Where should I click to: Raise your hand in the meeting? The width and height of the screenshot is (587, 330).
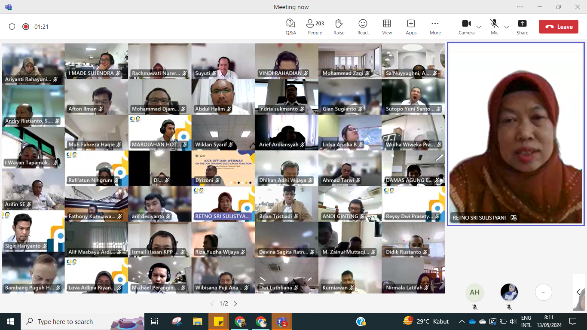[339, 26]
